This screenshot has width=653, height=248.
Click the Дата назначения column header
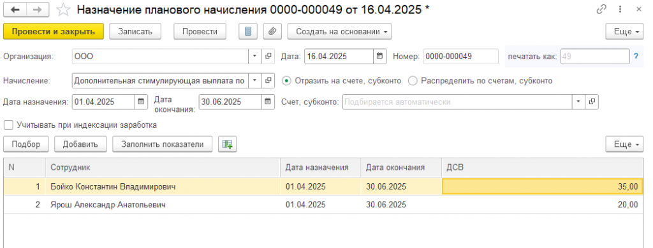[320, 167]
